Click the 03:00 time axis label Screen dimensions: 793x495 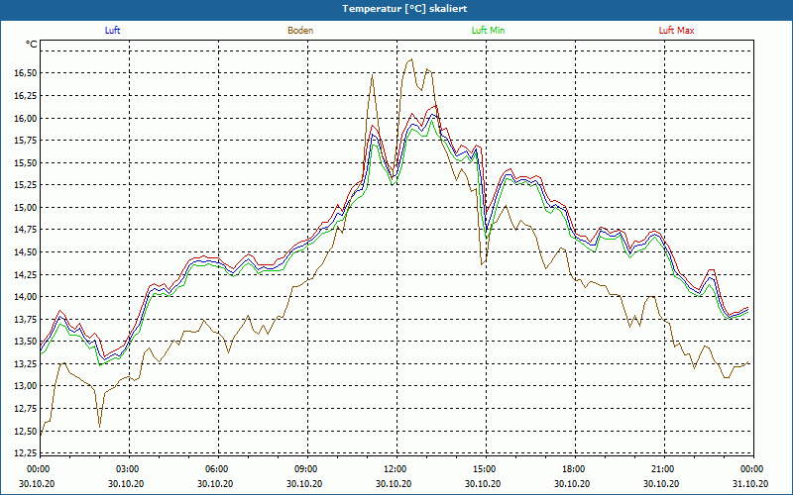click(x=129, y=469)
